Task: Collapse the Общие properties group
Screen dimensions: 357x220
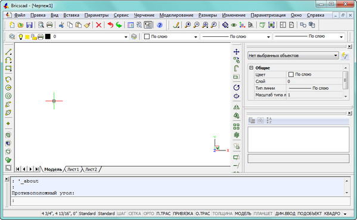Action: (x=252, y=68)
